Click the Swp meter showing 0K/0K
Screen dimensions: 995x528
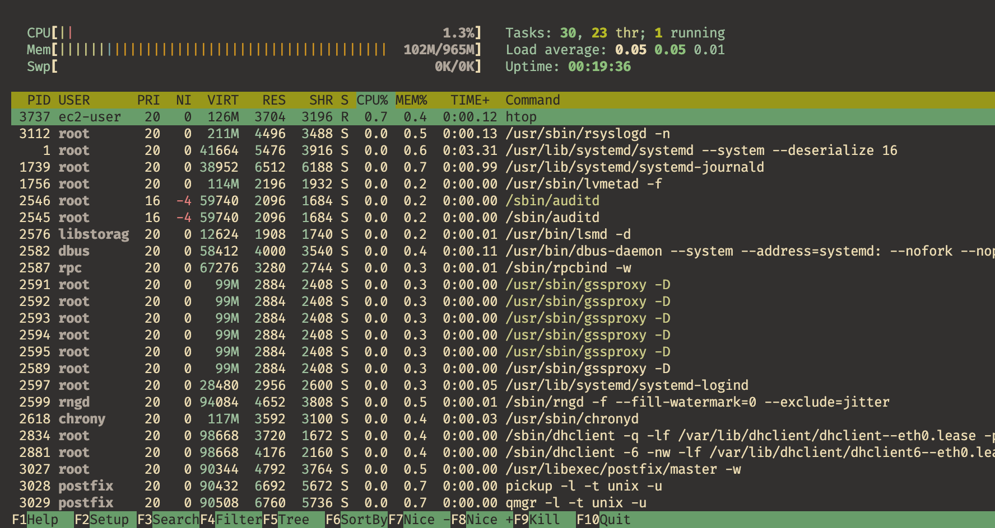coord(254,67)
